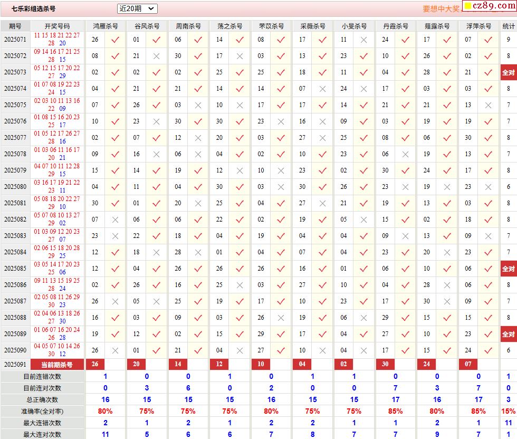Viewport: 517px width, 439px height.
Task: Click the X mark for 小旻杀号 in row 2025074
Action: click(363, 89)
